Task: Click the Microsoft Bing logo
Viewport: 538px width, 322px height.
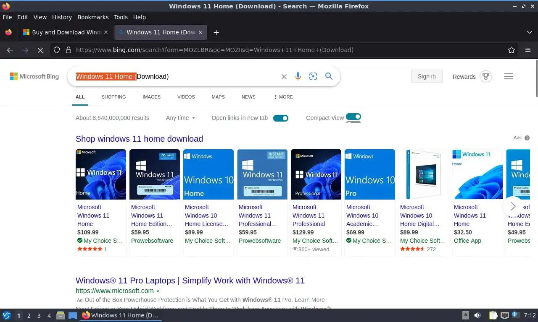Action: [34, 76]
